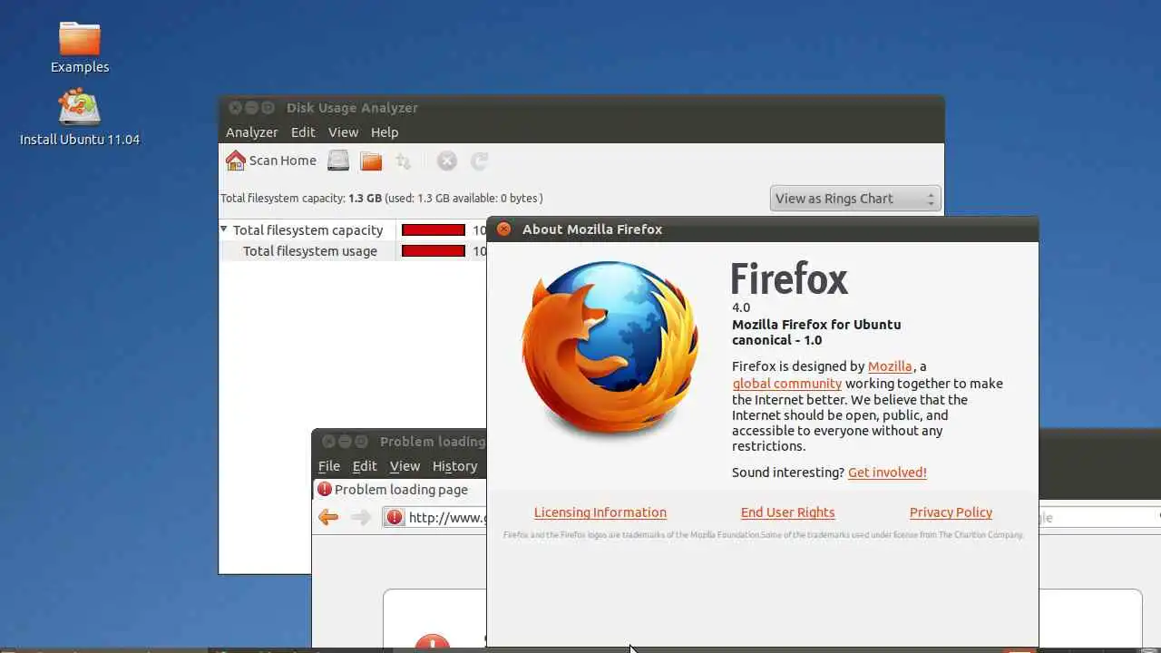Follow the Mozilla link
Image resolution: width=1161 pixels, height=653 pixels.
tap(890, 366)
